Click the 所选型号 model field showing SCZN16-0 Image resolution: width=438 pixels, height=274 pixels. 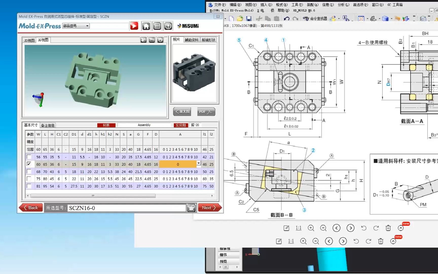click(x=127, y=208)
